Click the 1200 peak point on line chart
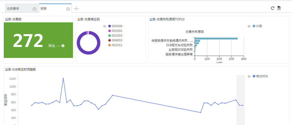This screenshot has height=125, width=292. pyautogui.click(x=63, y=78)
